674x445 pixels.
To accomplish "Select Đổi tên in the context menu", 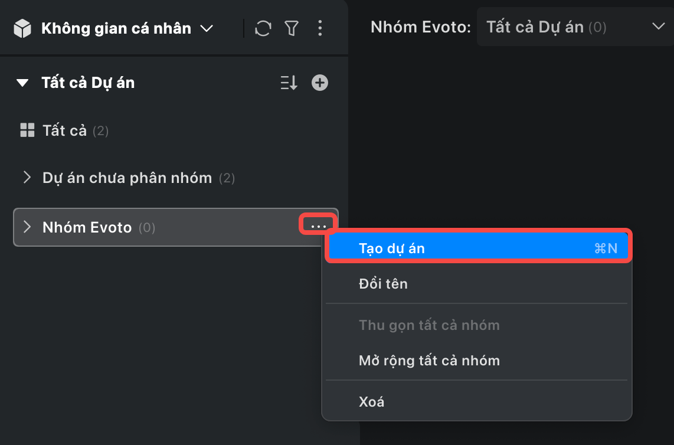I will tap(383, 284).
